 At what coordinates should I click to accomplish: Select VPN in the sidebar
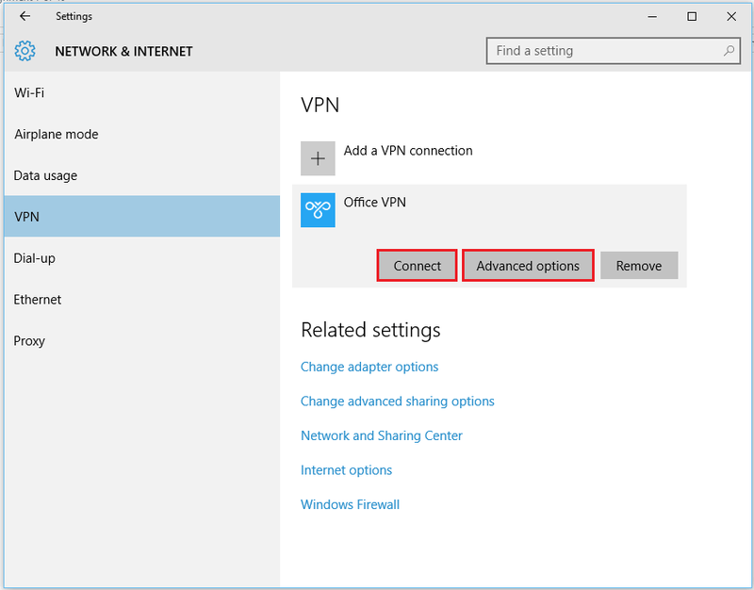point(142,217)
